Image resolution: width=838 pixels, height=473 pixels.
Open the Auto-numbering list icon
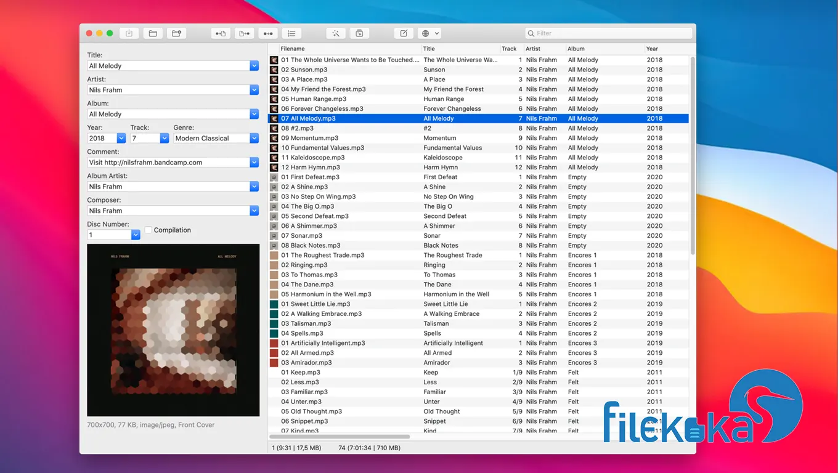pos(291,33)
